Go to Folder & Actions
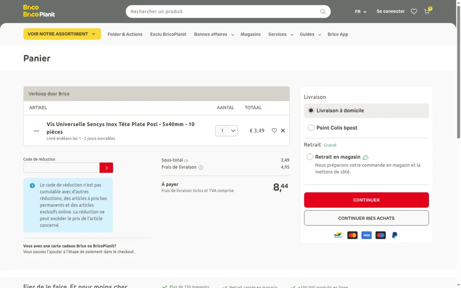Screen dimensions: 461x288 click(x=125, y=34)
